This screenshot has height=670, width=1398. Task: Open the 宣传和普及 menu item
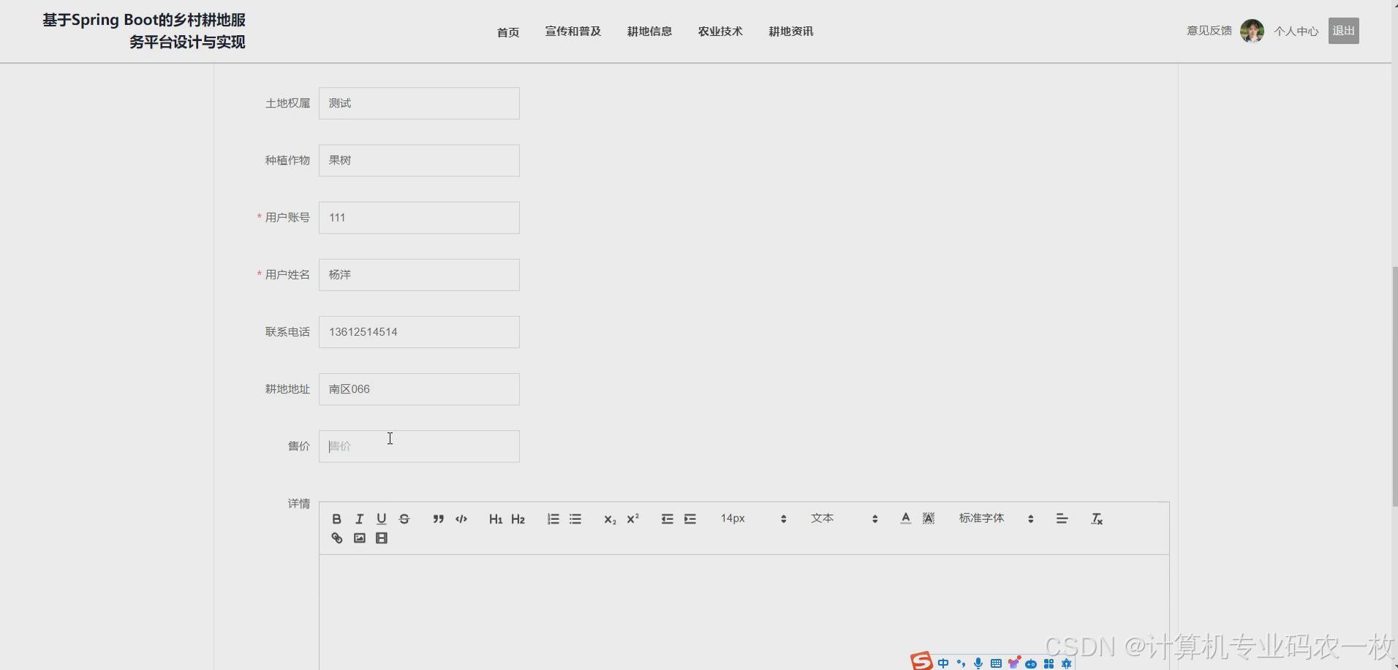coord(573,31)
